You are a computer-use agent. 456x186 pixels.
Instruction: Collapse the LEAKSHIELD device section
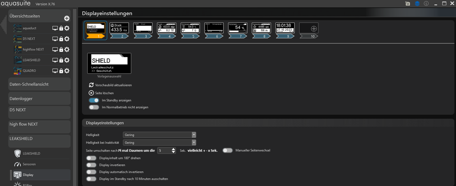(x=39, y=141)
